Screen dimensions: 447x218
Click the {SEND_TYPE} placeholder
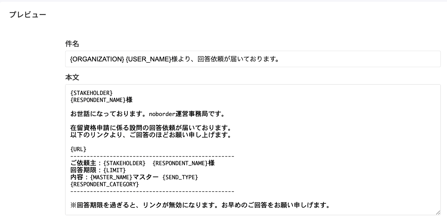coord(180,177)
